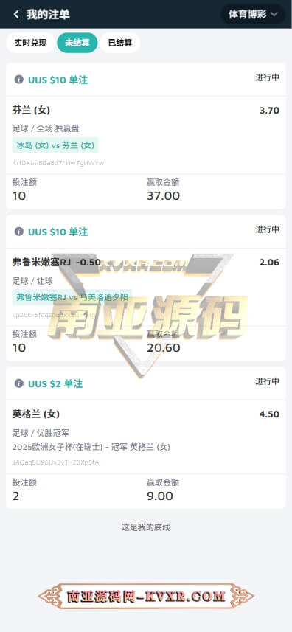Click the chevron next to 体育博彩

point(274,14)
